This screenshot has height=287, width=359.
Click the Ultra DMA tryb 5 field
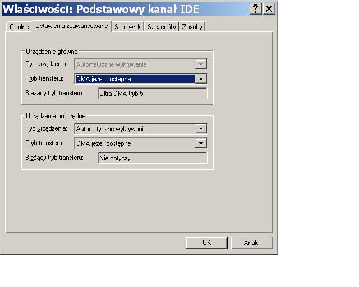coord(153,94)
